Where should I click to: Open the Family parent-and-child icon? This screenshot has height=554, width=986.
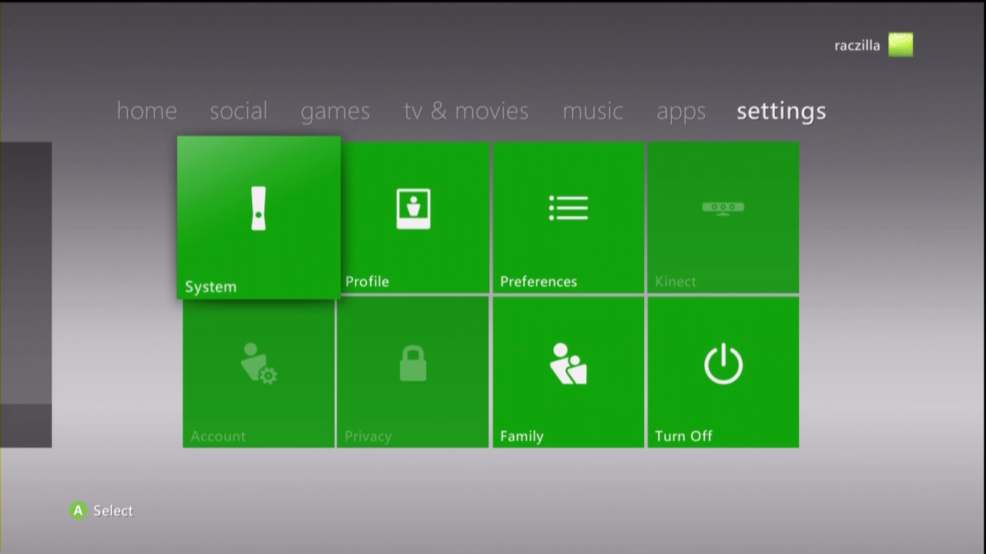pos(568,363)
